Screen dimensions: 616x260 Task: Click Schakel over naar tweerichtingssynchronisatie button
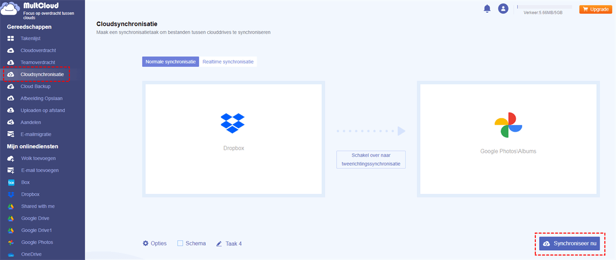[x=371, y=159]
